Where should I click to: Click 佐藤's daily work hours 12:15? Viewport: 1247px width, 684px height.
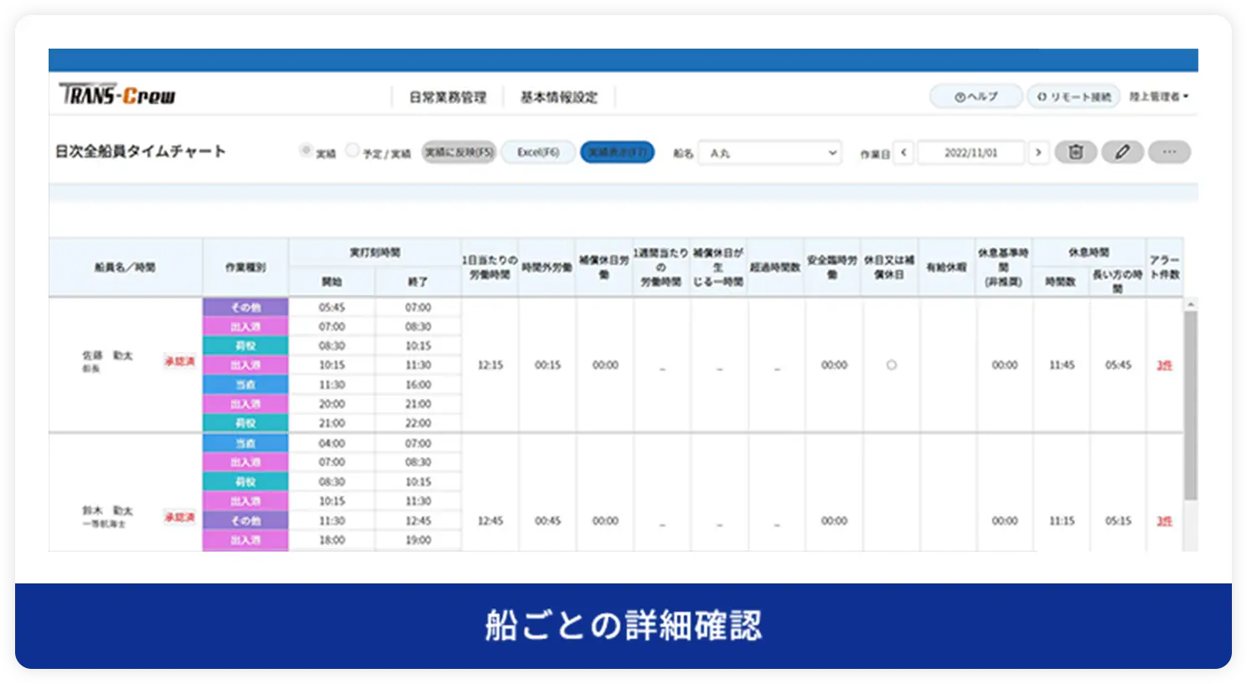490,365
